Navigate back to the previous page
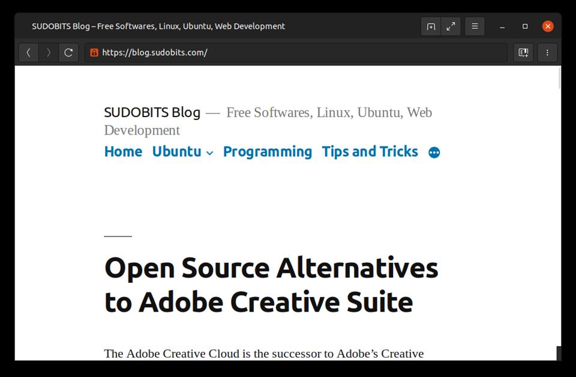 [29, 52]
